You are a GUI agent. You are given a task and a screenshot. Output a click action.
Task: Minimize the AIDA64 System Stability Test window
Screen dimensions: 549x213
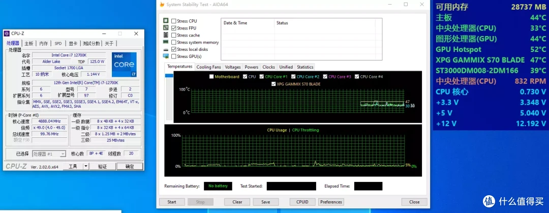[390, 5]
